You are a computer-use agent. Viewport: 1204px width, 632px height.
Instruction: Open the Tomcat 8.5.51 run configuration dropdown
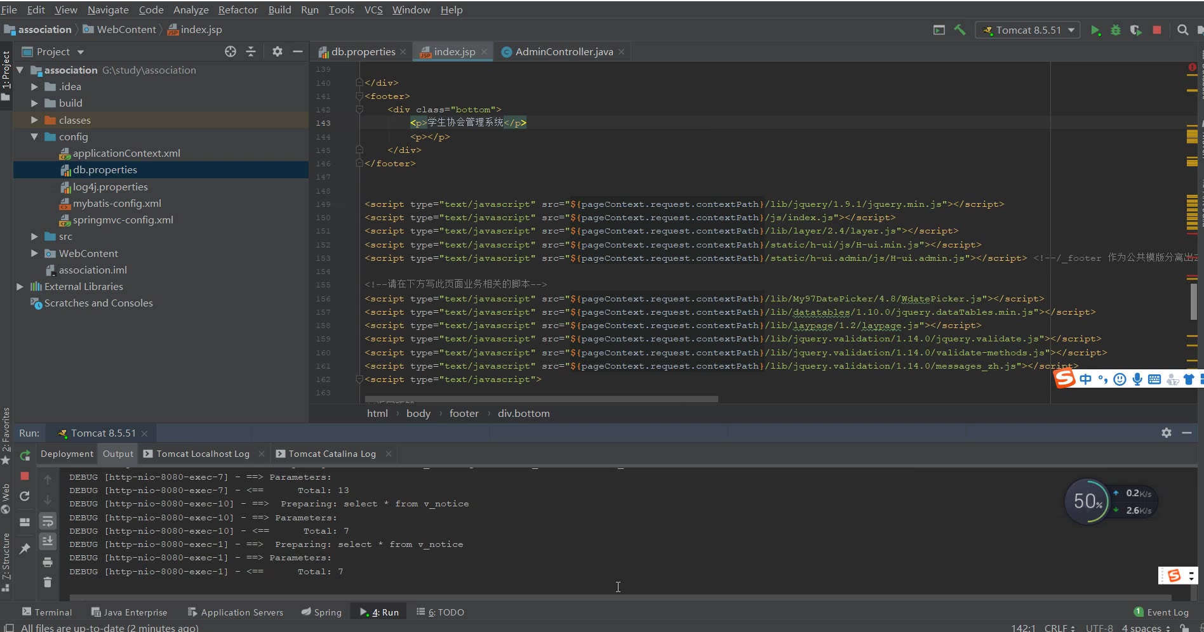pos(1027,30)
